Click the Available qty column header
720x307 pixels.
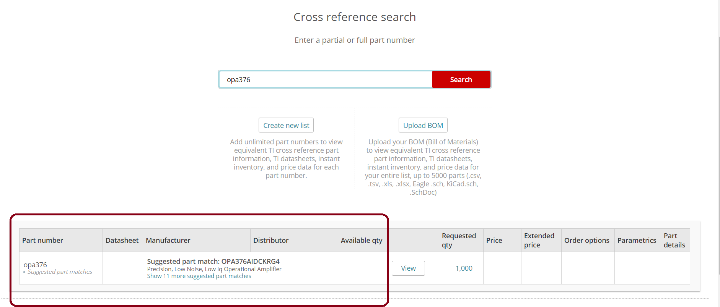[x=362, y=241]
